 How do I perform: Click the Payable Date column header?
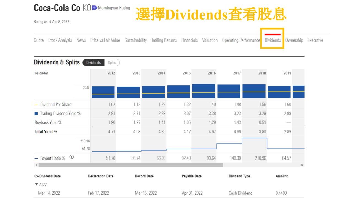pos(192,176)
